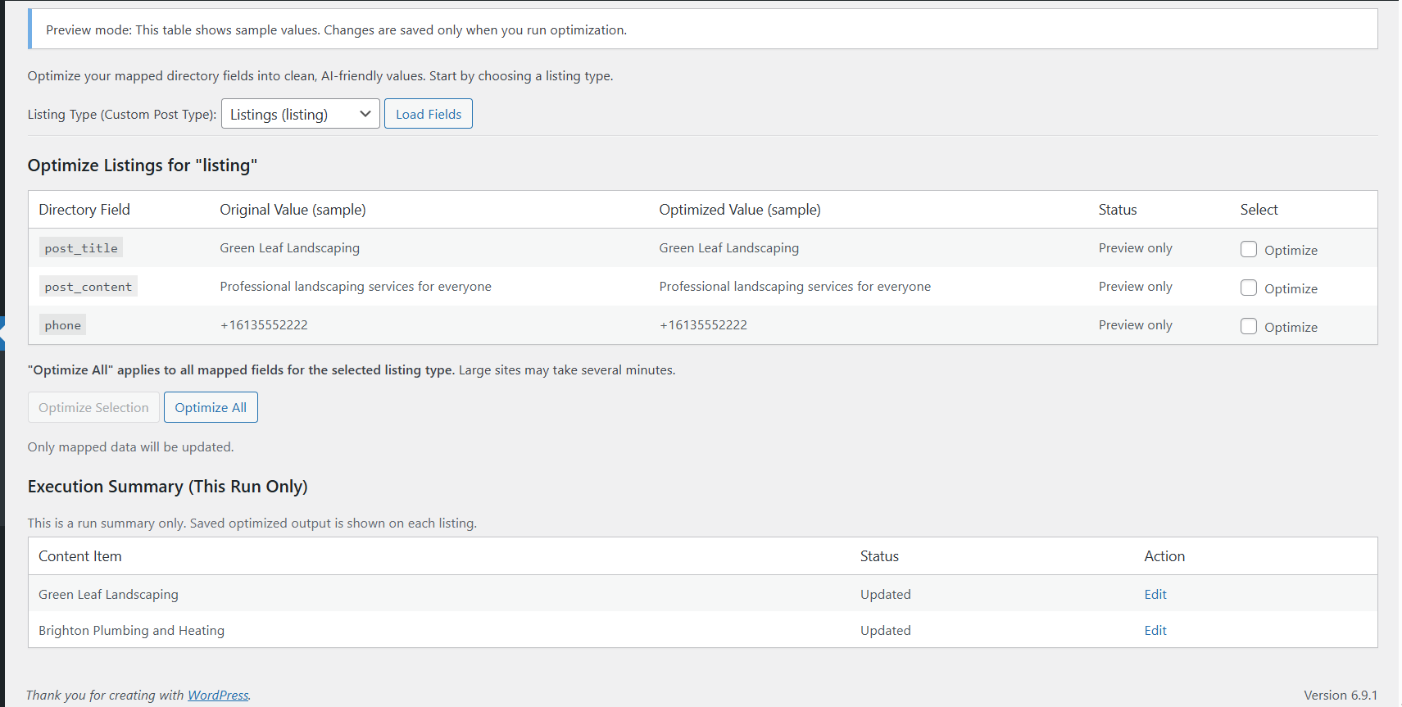Click the original phone number value
The height and width of the screenshot is (707, 1402).
tap(264, 324)
